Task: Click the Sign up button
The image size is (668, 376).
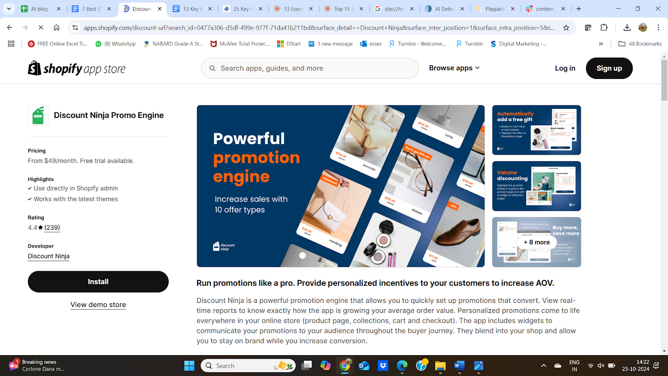Action: [x=609, y=68]
